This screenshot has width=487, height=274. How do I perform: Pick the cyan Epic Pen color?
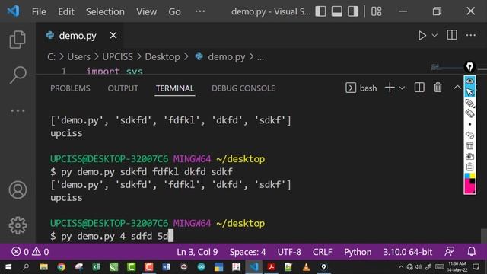(467, 176)
